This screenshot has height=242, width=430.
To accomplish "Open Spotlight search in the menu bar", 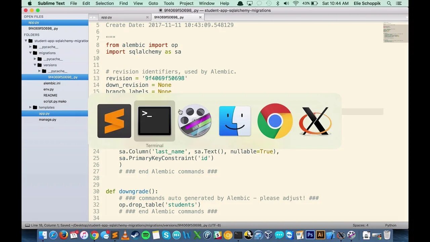I will 389,3.
